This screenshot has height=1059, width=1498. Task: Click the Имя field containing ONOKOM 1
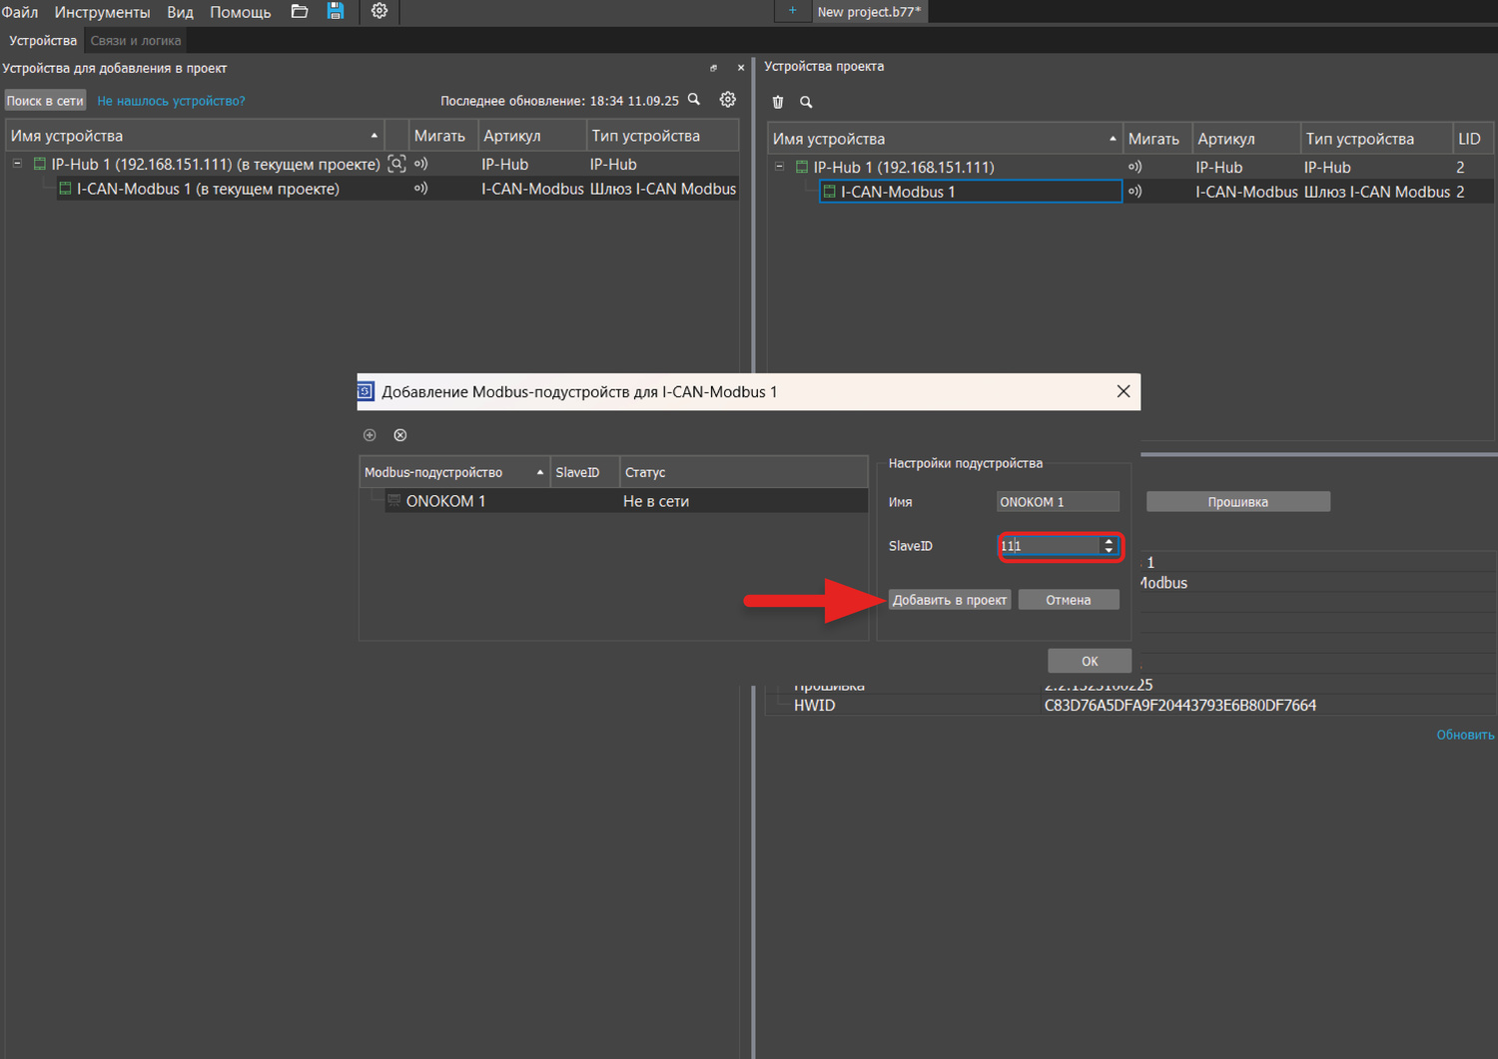[x=1057, y=502]
